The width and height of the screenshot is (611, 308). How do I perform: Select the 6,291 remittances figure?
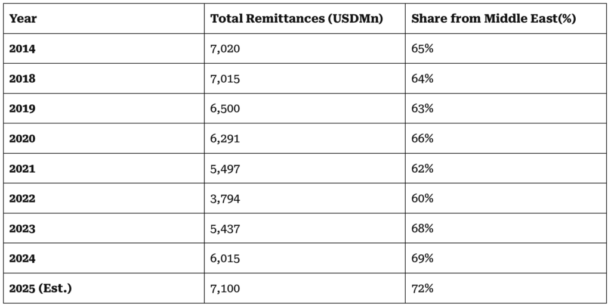(x=225, y=139)
